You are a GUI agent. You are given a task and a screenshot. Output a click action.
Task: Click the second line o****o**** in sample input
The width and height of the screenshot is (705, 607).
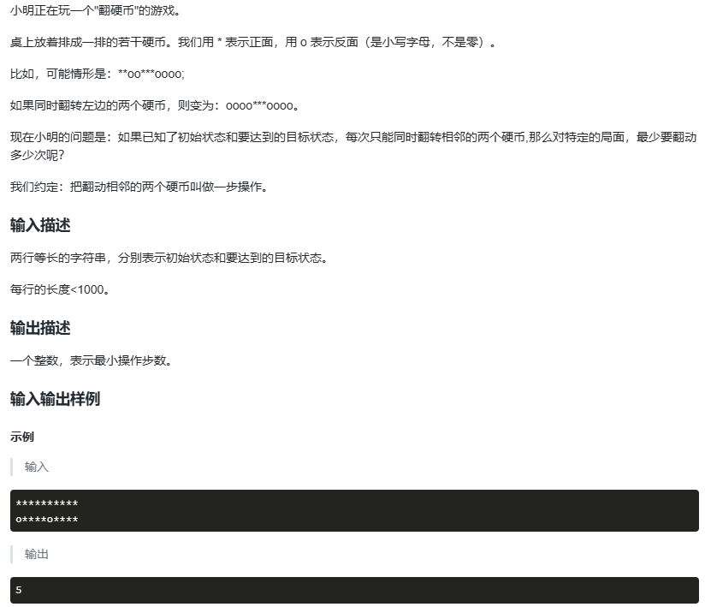point(47,517)
